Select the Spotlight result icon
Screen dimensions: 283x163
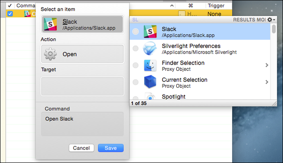pyautogui.click(x=150, y=96)
